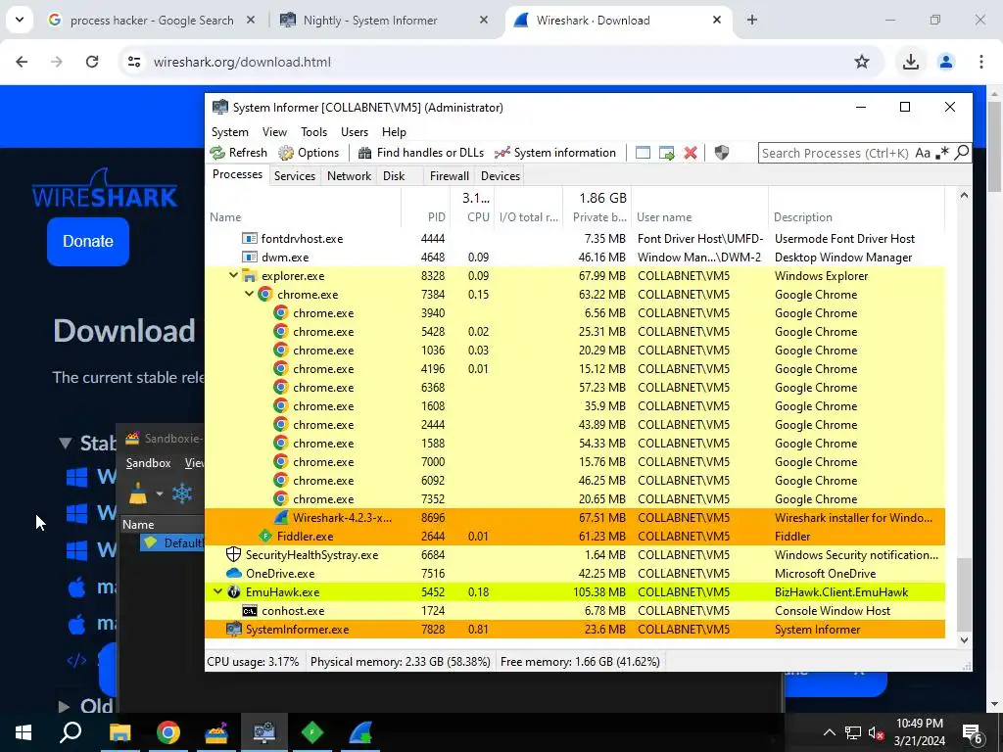Viewport: 1003px width, 752px height.
Task: Open the Windows Start menu
Action: [24, 732]
